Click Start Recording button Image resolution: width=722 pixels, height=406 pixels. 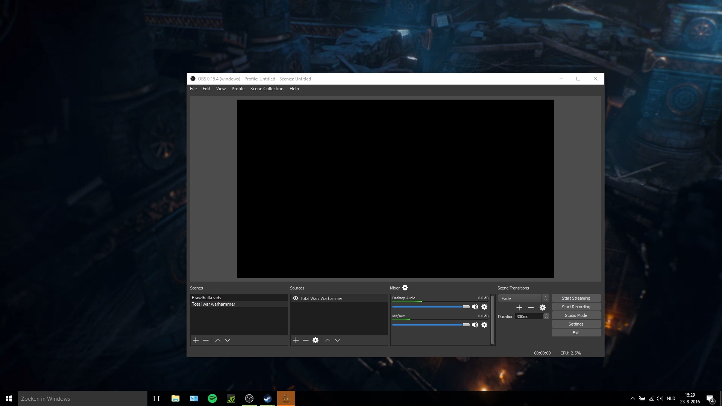point(576,307)
